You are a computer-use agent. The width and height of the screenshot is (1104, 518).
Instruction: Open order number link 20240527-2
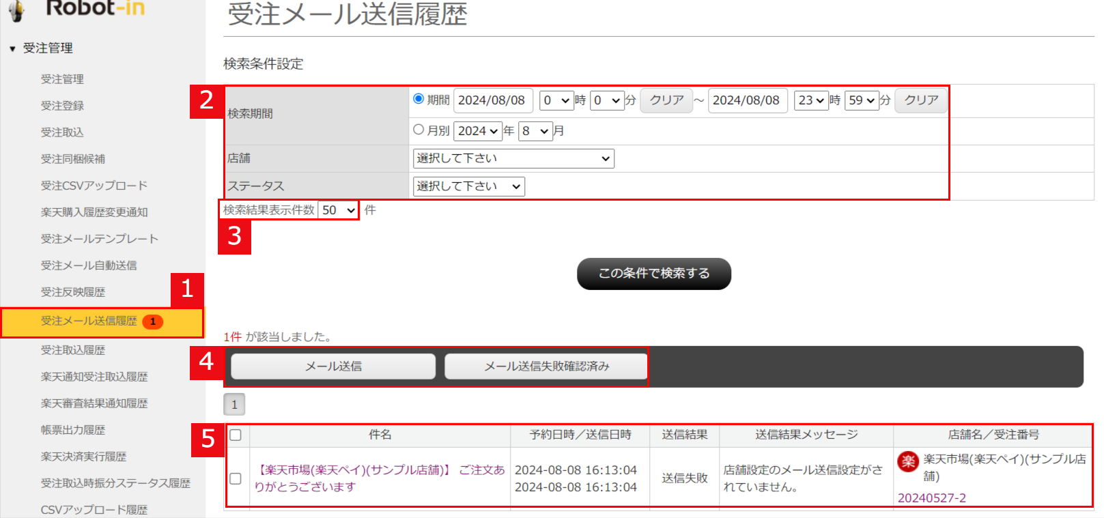(x=931, y=498)
